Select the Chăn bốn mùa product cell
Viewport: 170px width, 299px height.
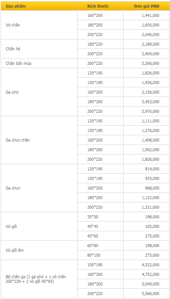click(39, 63)
